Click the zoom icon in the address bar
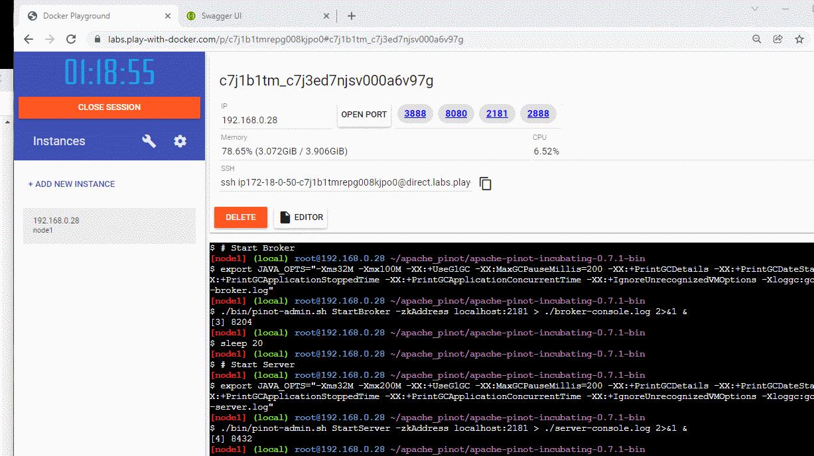Screen dimensions: 814x456 (x=756, y=39)
